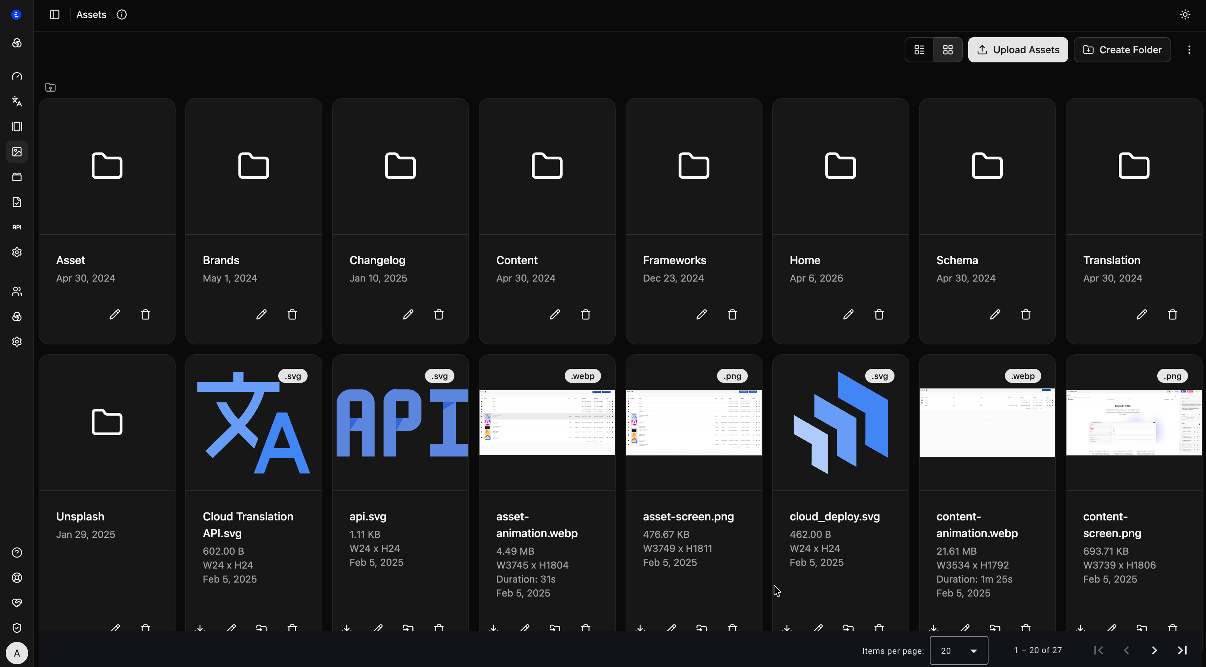Click the blue logo at top of sidebar
The width and height of the screenshot is (1206, 667).
(16, 14)
